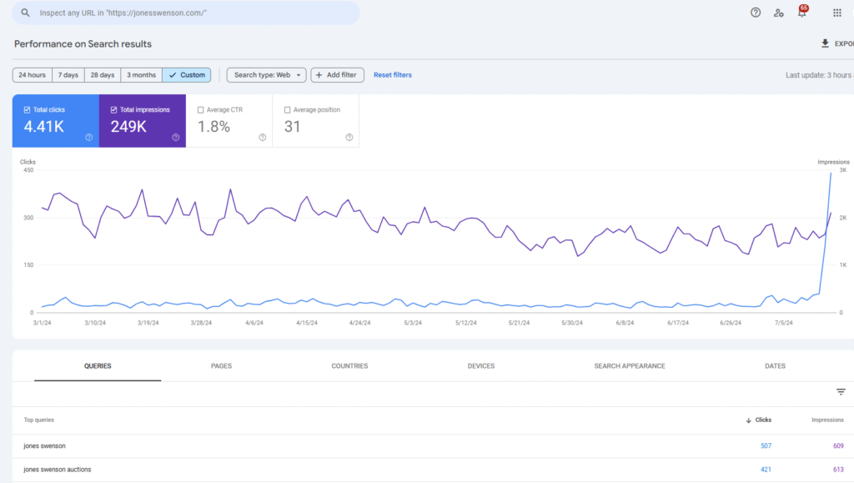The height and width of the screenshot is (483, 854).
Task: Click the Export download icon
Action: tap(825, 43)
